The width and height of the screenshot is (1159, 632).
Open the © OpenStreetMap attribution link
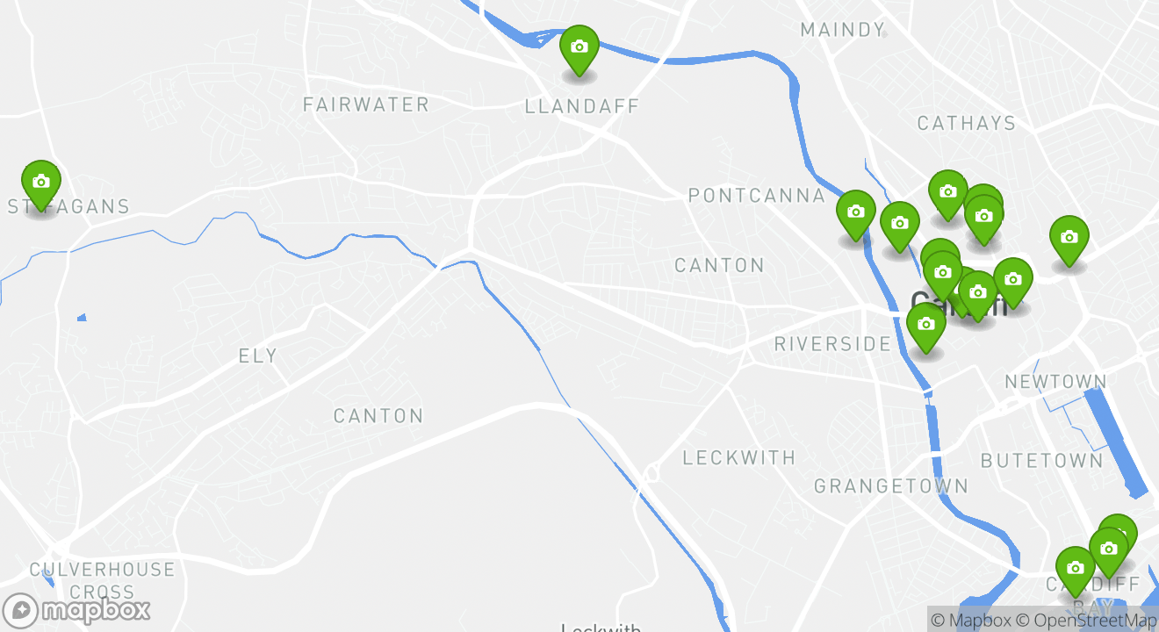pos(1088,621)
